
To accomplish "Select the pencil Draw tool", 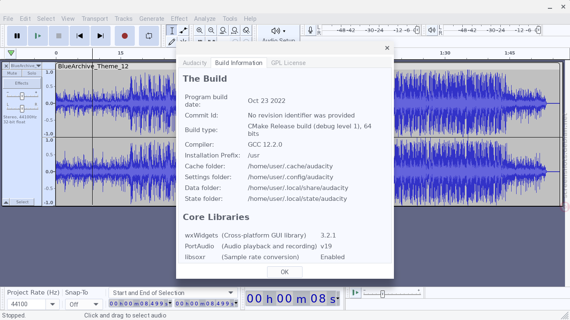I will click(172, 41).
